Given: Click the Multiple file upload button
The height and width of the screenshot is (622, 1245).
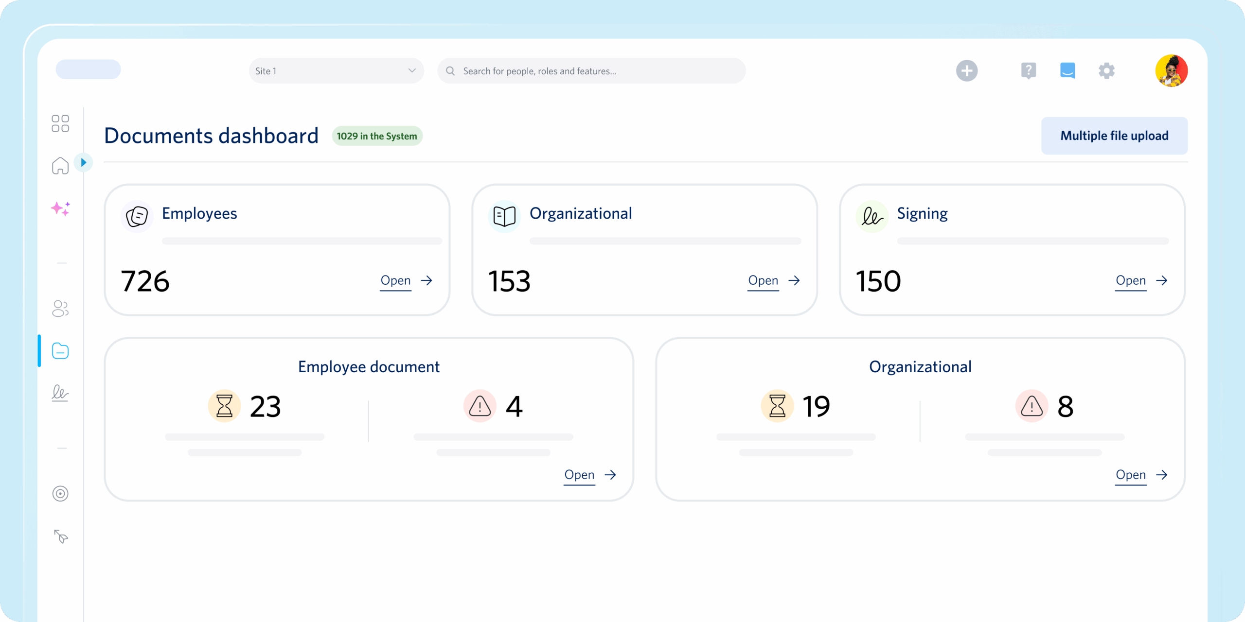Looking at the screenshot, I should (x=1114, y=136).
